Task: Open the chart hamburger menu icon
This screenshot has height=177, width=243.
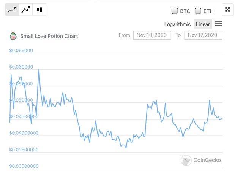Action: click(x=218, y=24)
